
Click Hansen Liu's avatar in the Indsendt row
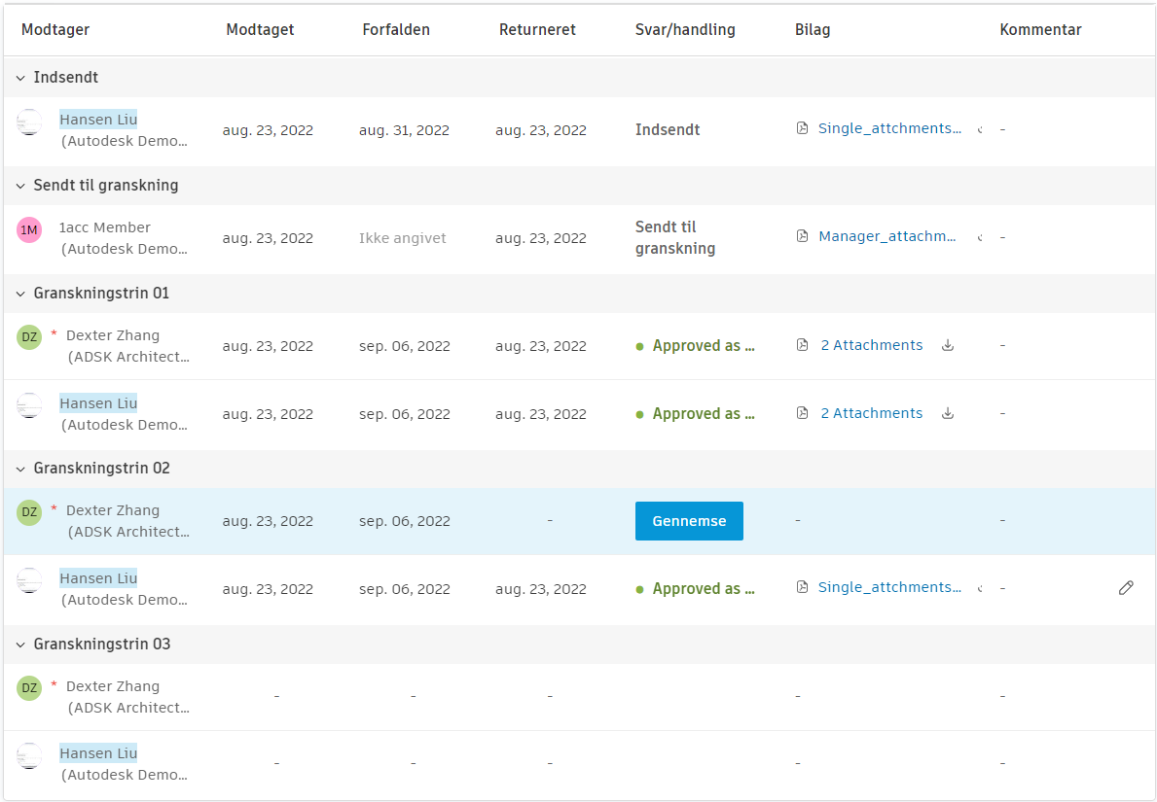point(29,122)
